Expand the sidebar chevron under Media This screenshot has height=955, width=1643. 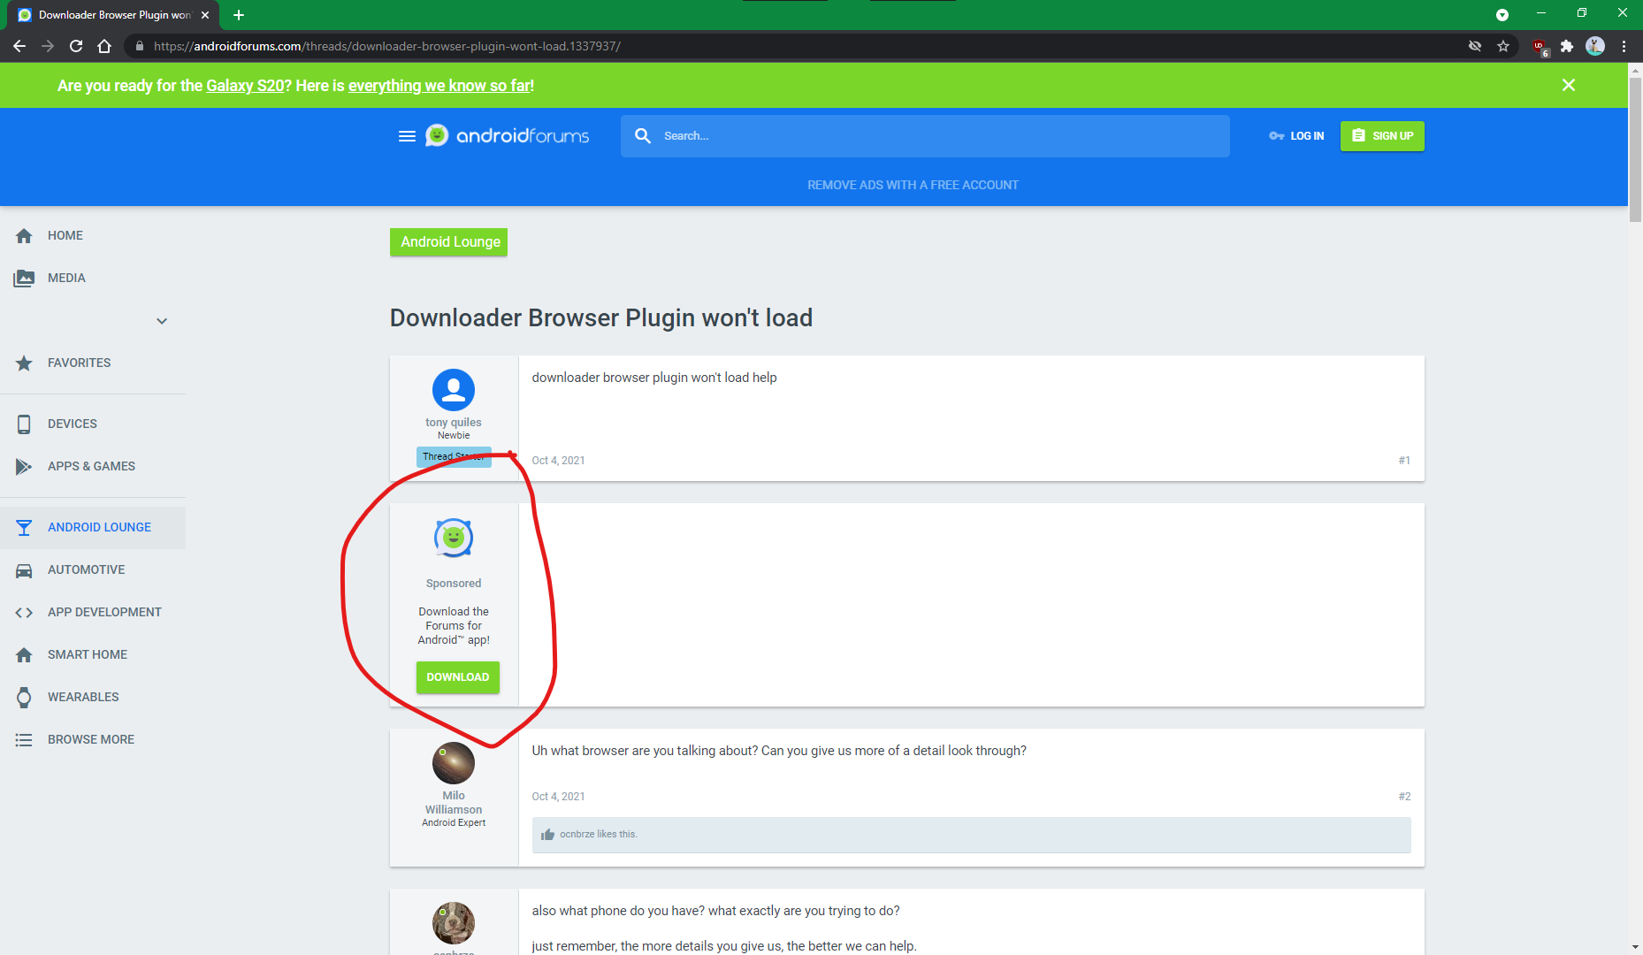162,321
